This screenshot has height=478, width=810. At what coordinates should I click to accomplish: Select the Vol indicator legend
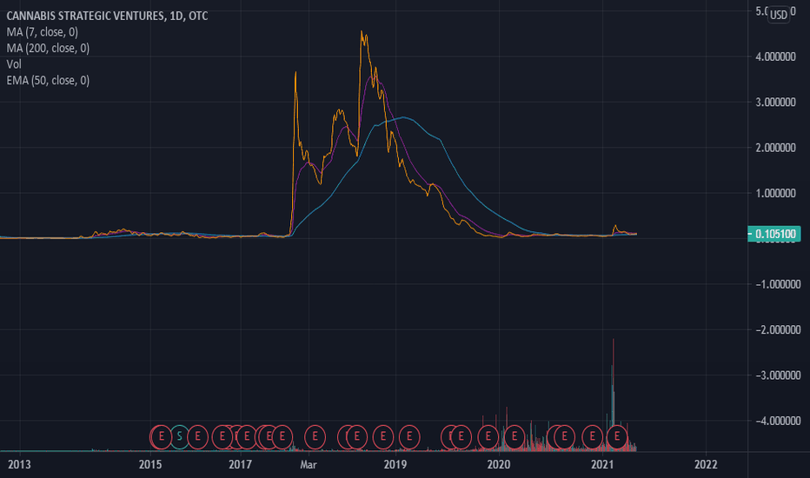pos(14,64)
